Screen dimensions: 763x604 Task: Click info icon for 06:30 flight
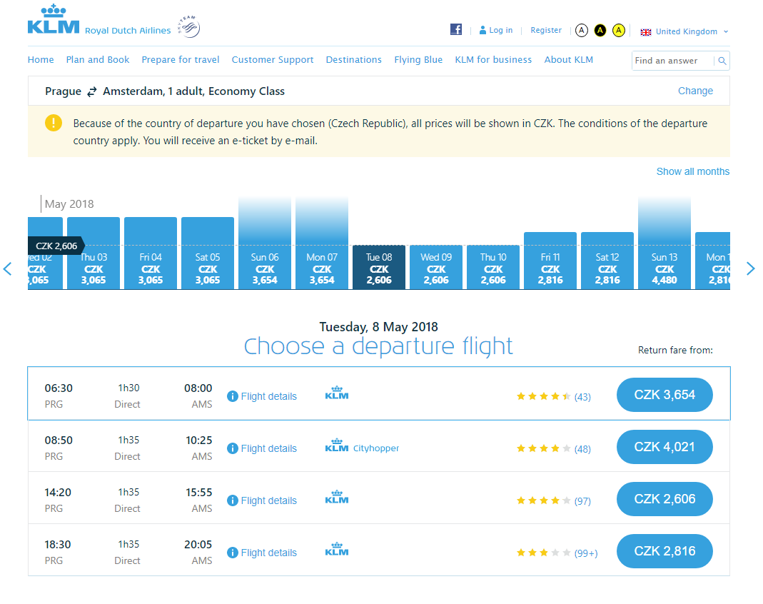tap(233, 396)
